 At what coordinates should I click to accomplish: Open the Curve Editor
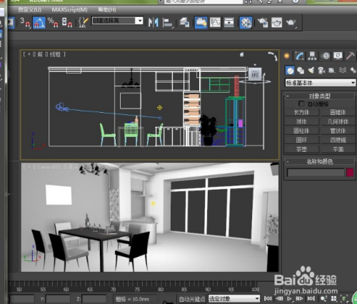point(215,23)
